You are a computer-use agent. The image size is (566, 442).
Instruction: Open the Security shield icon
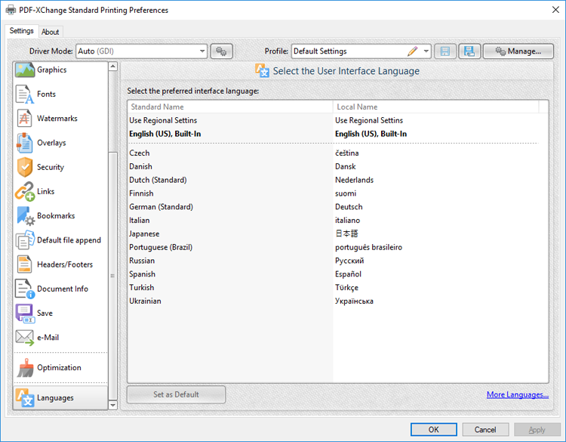click(x=25, y=167)
